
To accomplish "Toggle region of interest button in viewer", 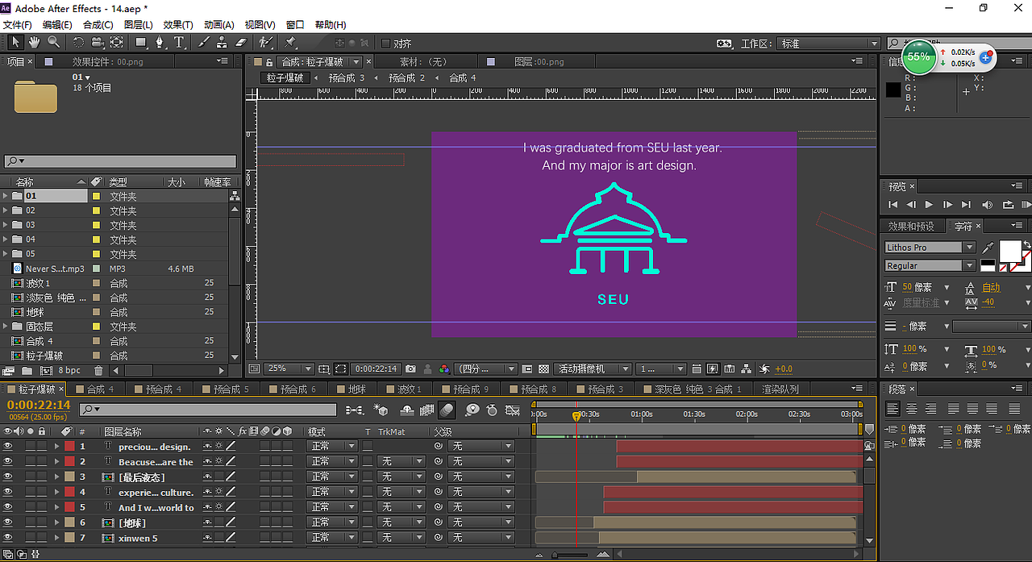I will (527, 368).
